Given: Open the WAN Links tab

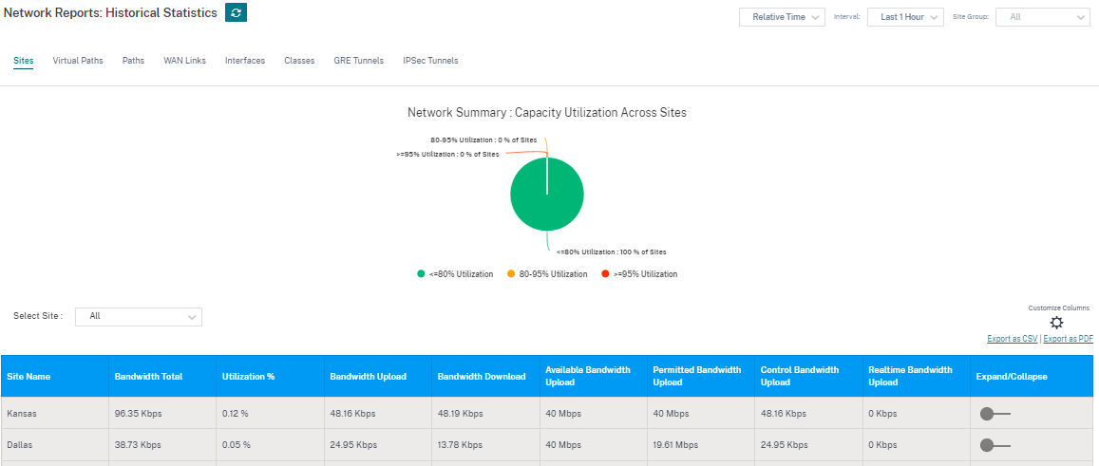Looking at the screenshot, I should point(185,61).
